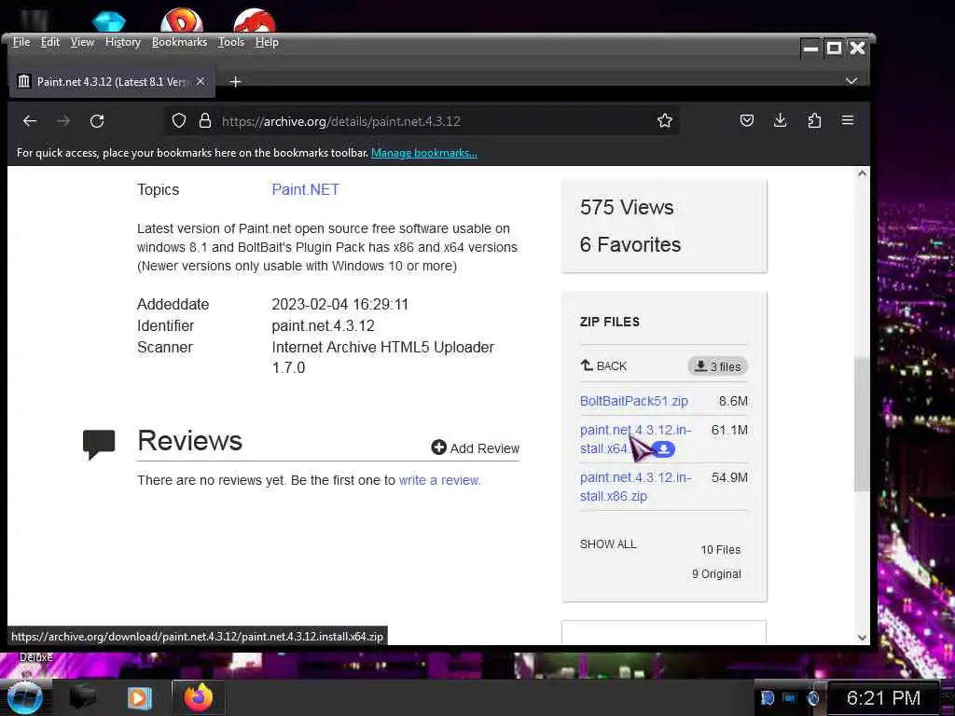Viewport: 955px width, 716px height.
Task: Follow the Paint.NET topic link
Action: [x=305, y=189]
